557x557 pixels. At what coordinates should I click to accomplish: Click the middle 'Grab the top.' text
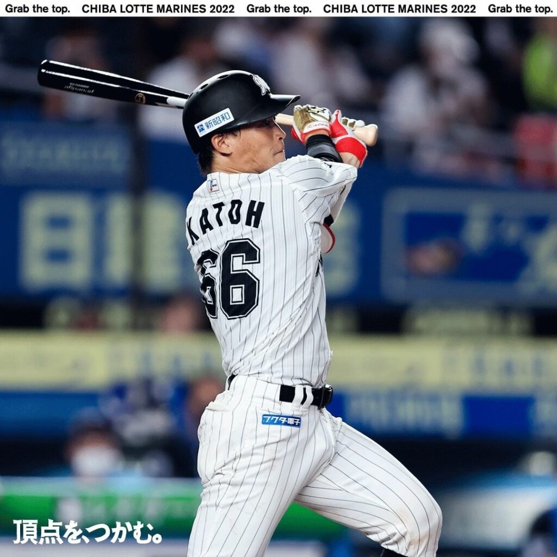point(278,9)
